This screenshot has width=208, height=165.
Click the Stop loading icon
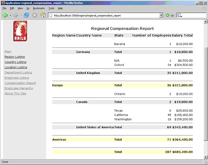35,15
